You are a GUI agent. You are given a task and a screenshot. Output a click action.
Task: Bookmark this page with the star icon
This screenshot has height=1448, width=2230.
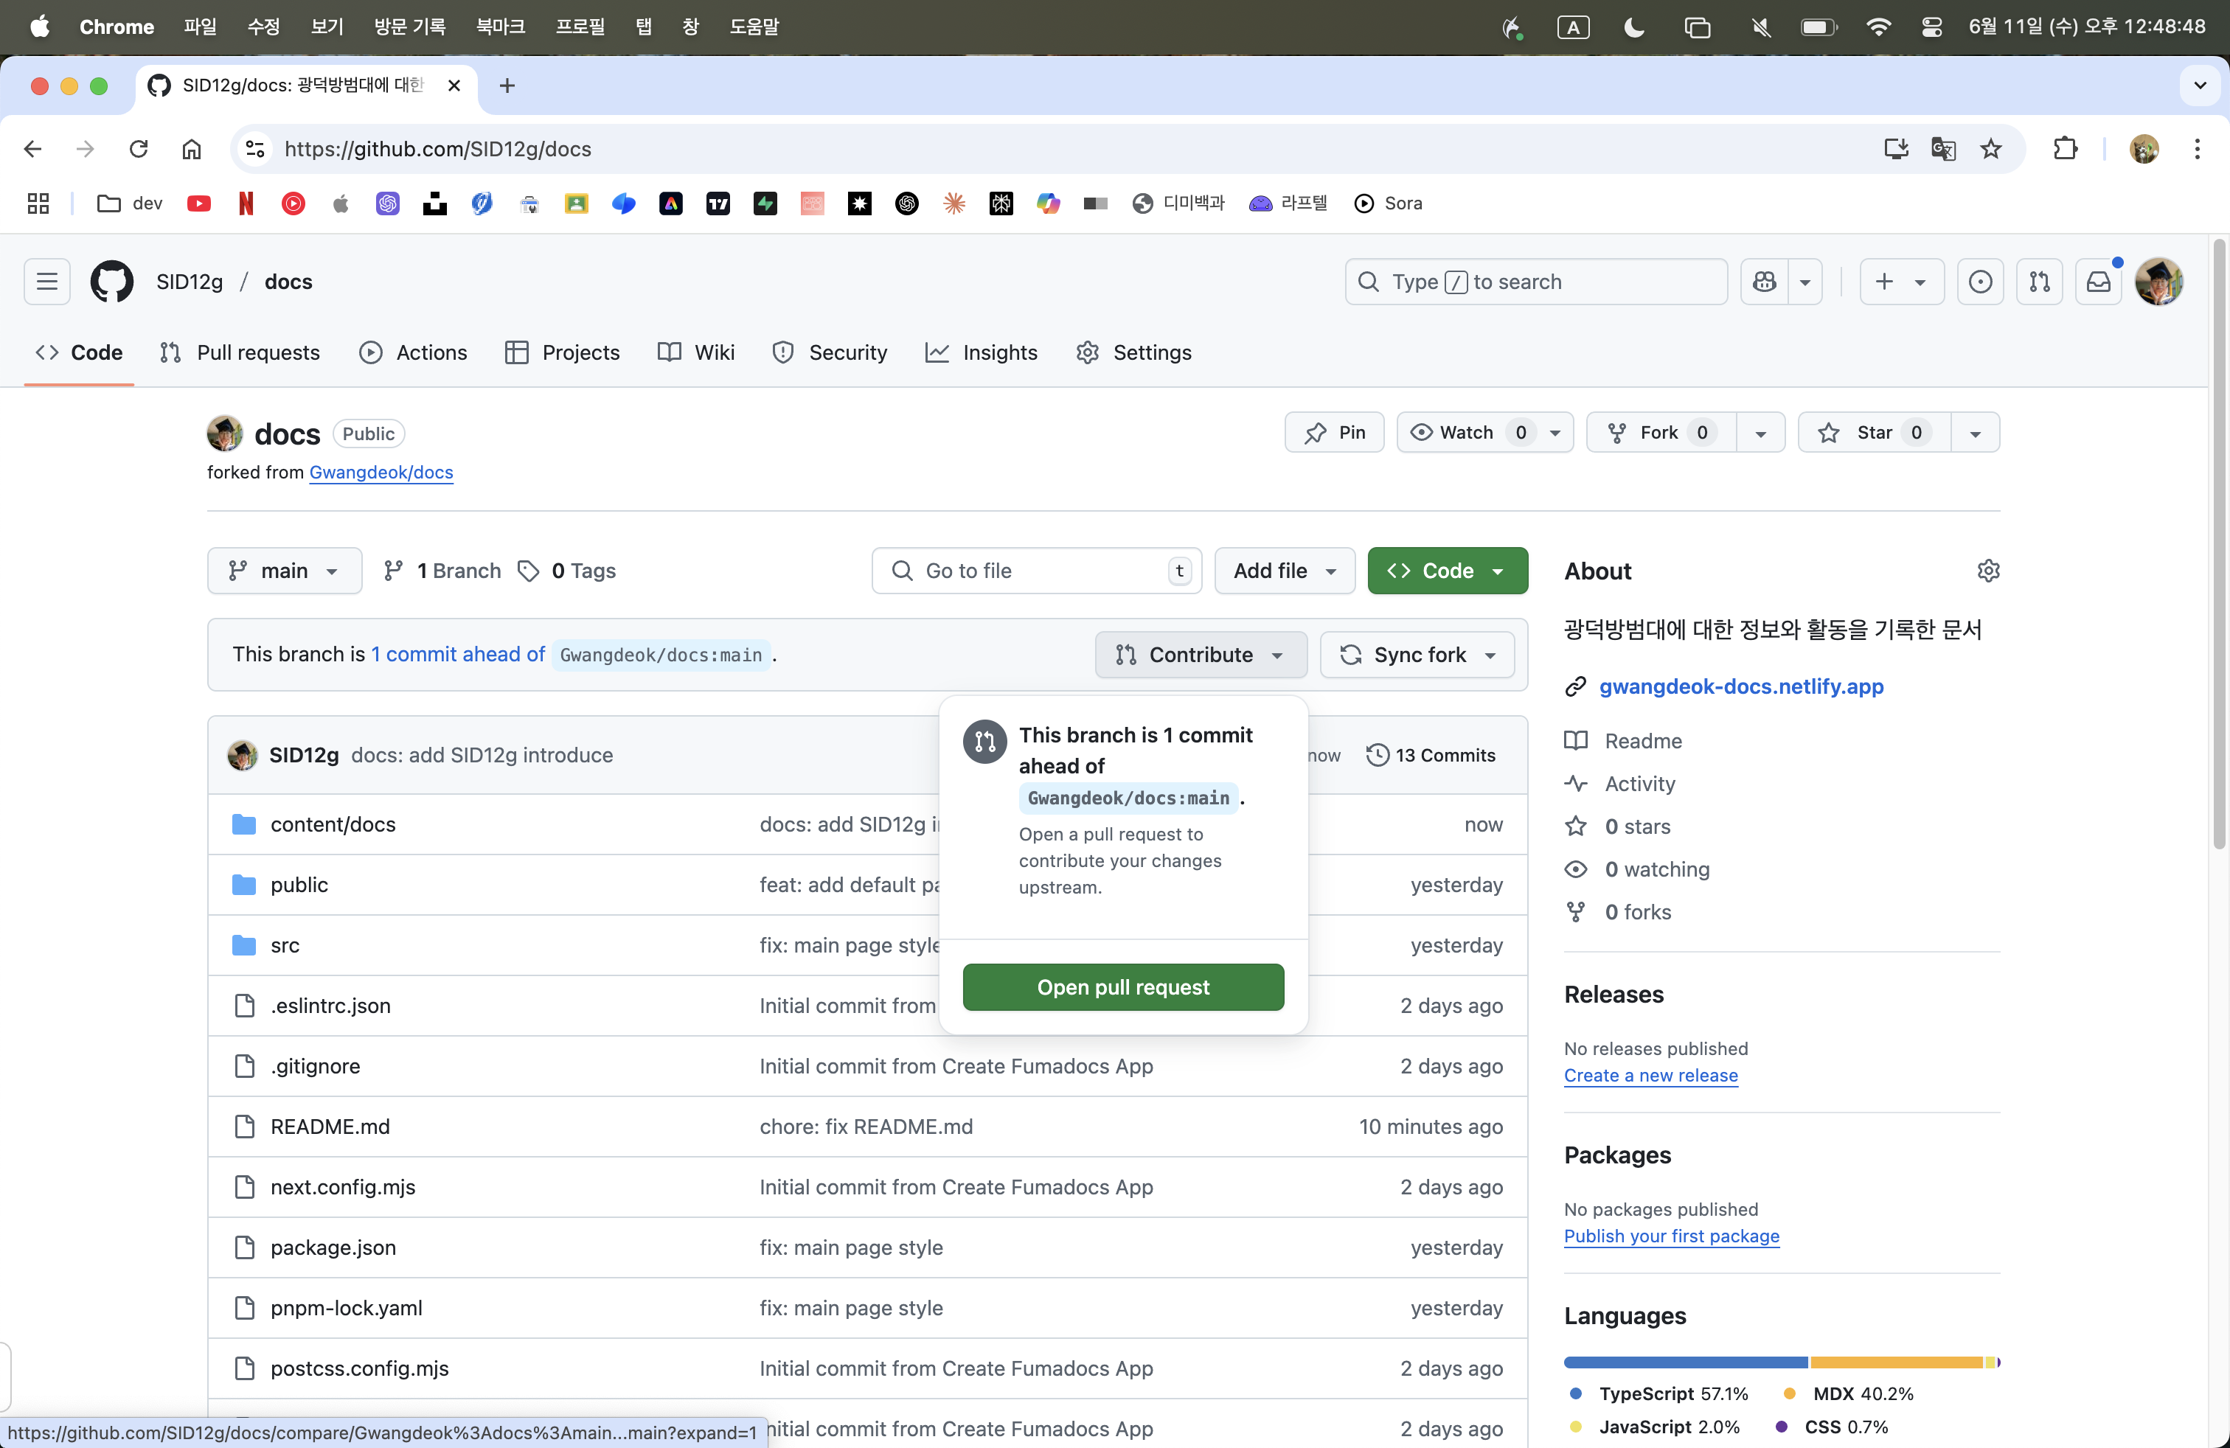1990,149
